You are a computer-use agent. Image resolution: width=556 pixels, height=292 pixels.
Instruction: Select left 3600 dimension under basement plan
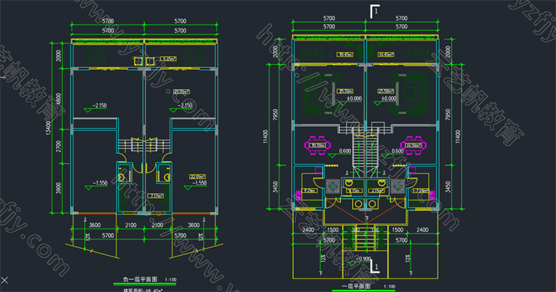click(x=95, y=225)
